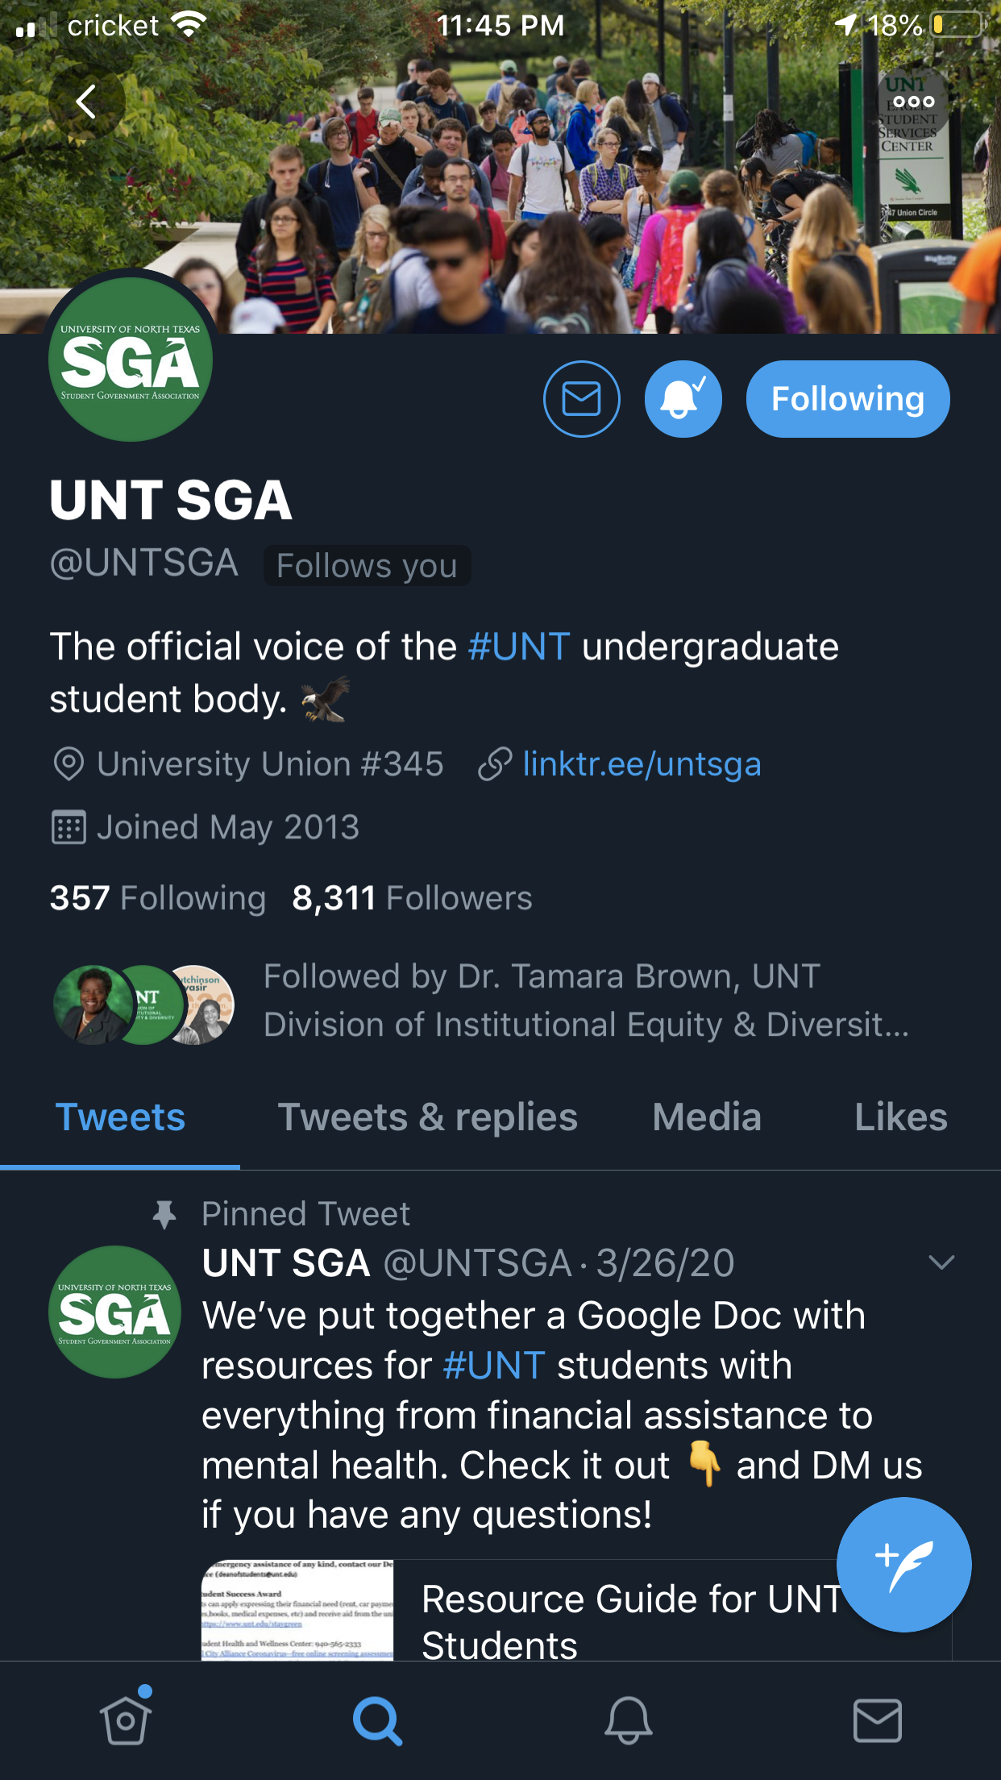Toggle tweet notifications bell for UNT SGA

[683, 399]
